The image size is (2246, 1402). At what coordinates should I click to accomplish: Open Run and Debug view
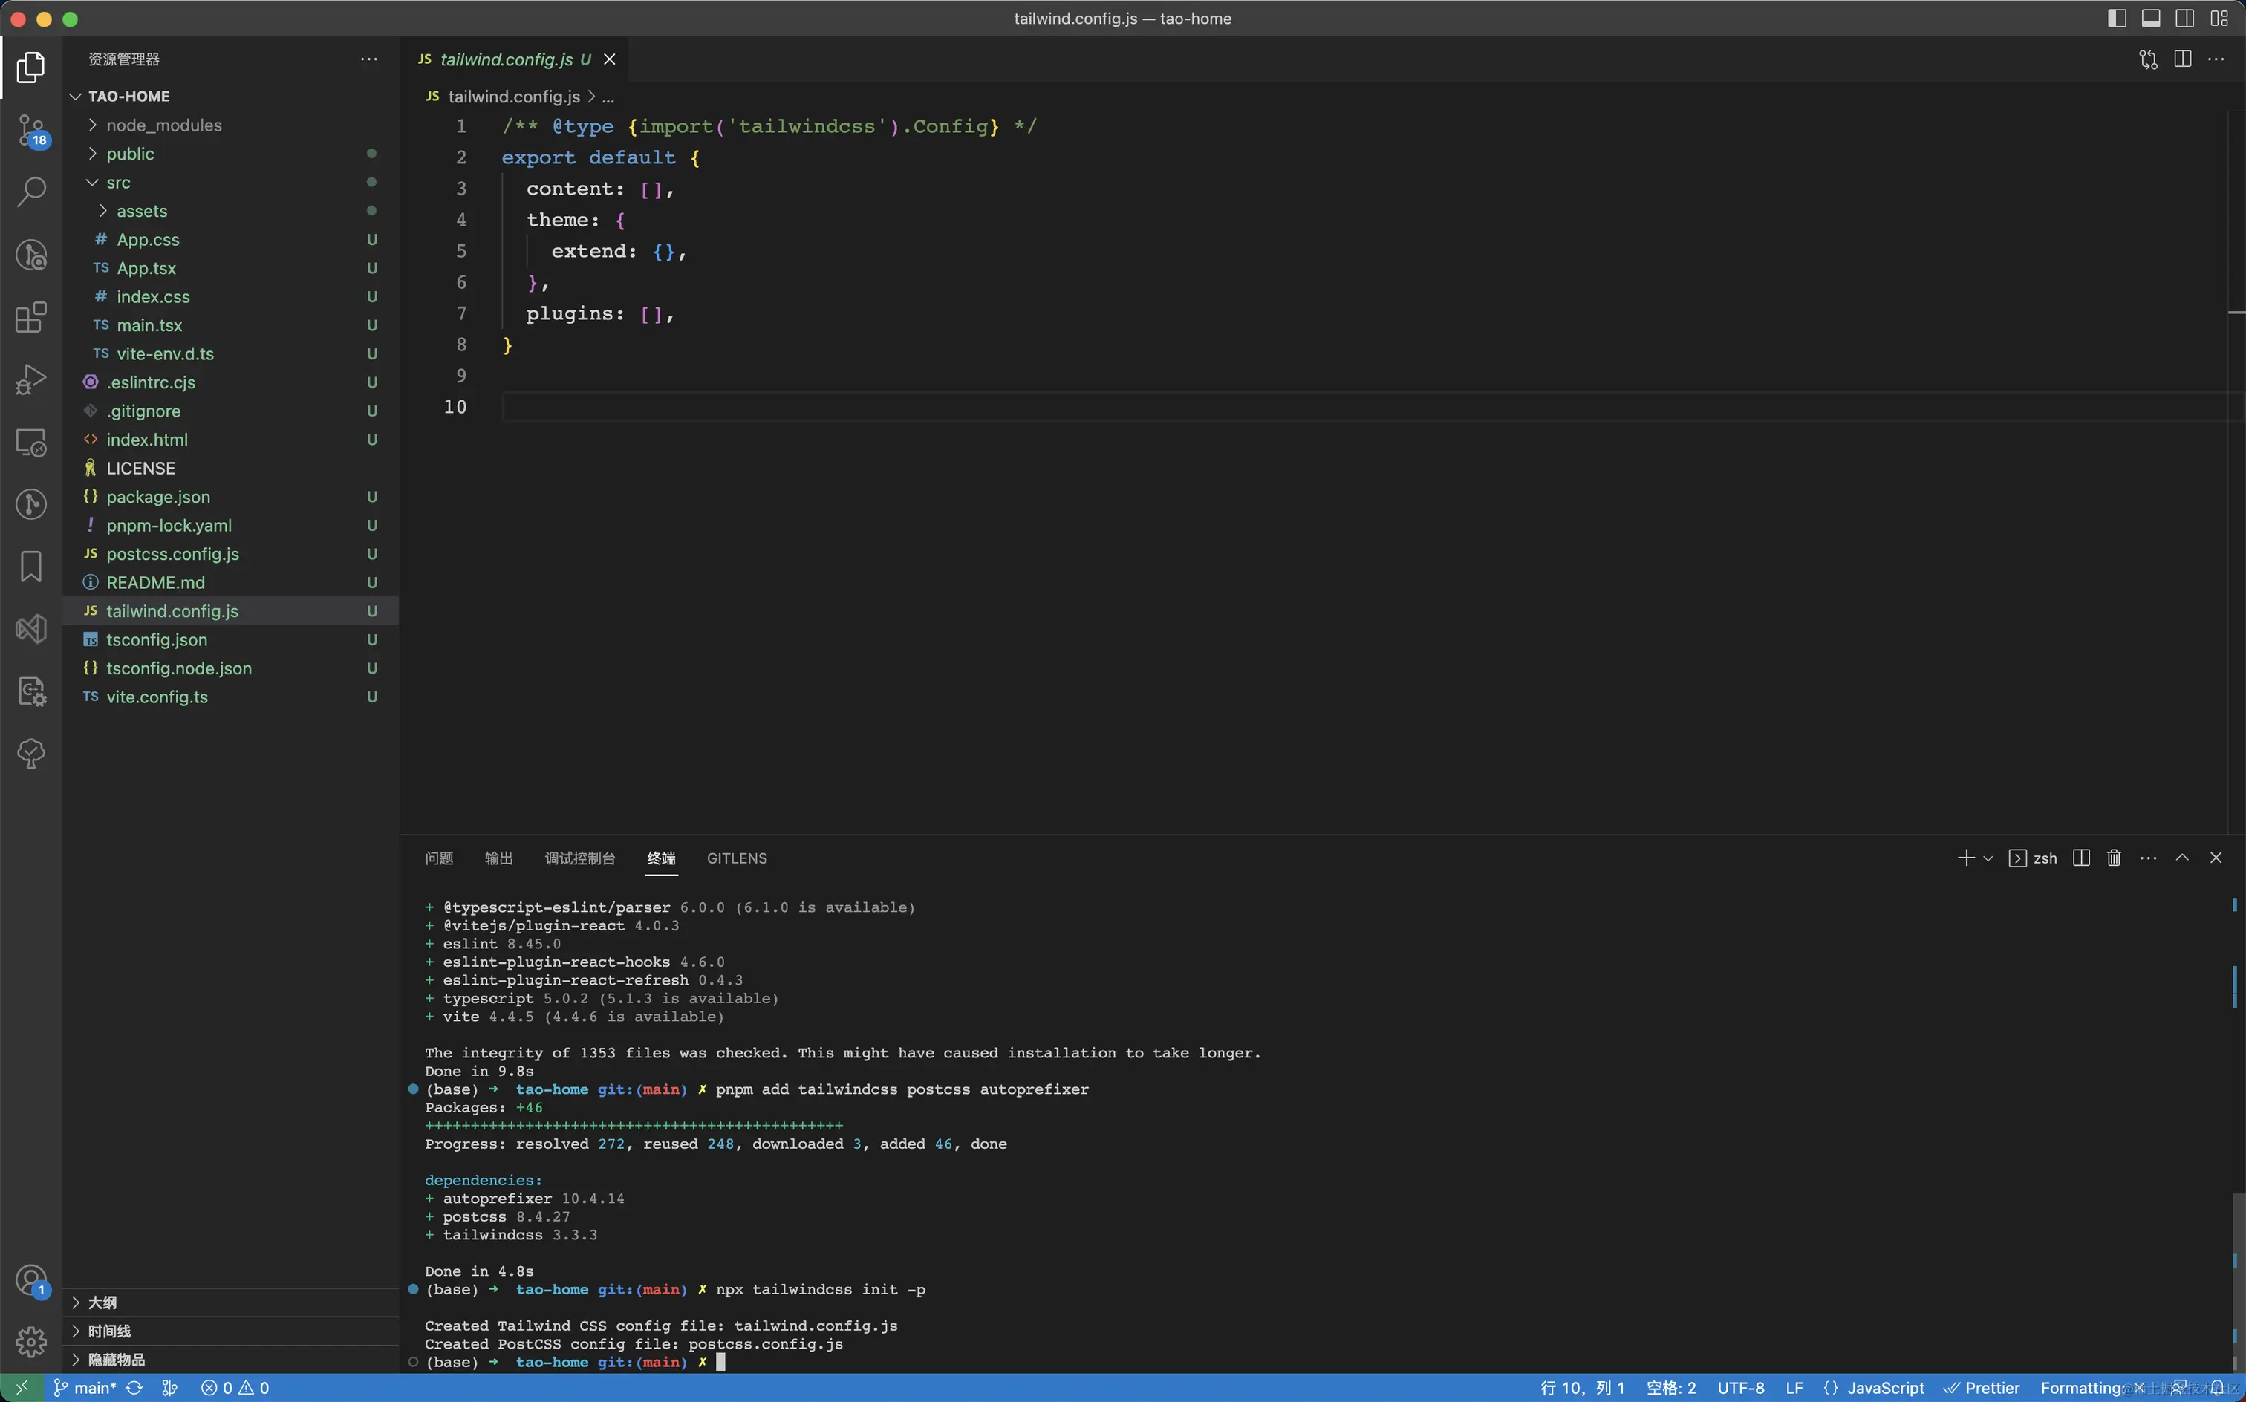pos(30,379)
